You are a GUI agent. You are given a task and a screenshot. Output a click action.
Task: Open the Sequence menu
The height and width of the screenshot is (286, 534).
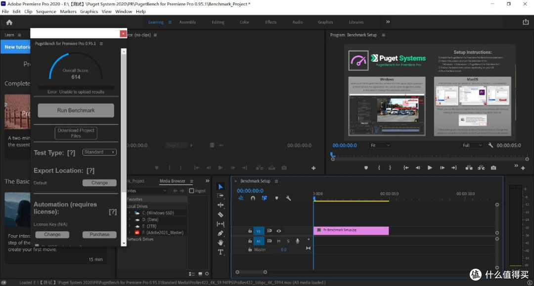pyautogui.click(x=46, y=11)
